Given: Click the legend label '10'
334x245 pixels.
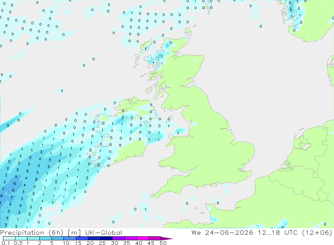Looking at the screenshot, I should [x=66, y=243].
